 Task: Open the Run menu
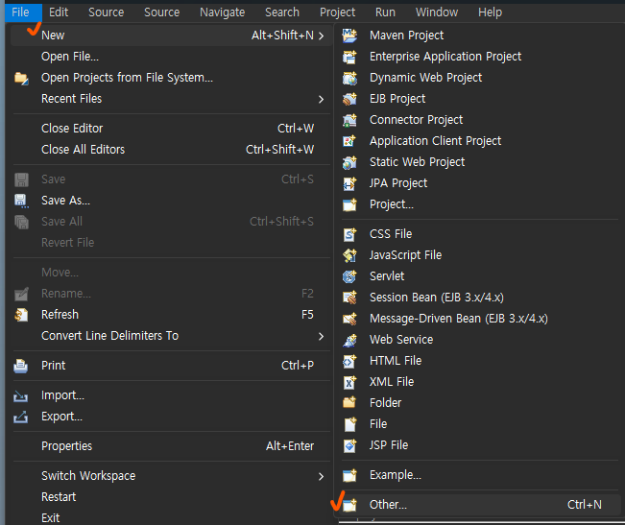[x=385, y=12]
